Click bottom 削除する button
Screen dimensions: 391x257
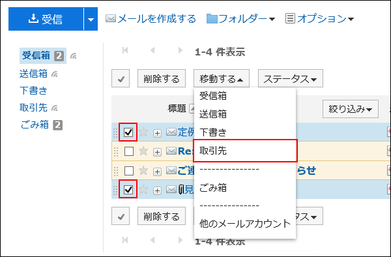[x=162, y=216]
